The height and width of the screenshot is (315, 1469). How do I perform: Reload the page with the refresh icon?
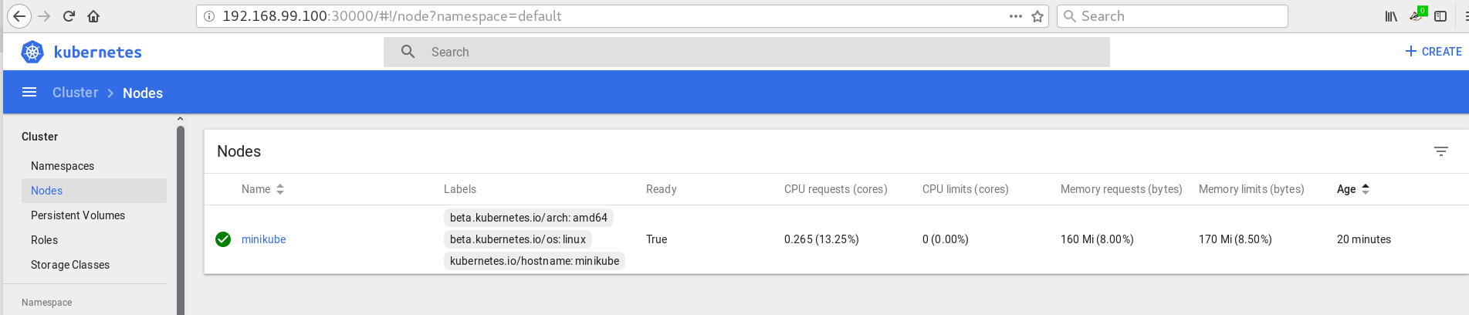[69, 16]
